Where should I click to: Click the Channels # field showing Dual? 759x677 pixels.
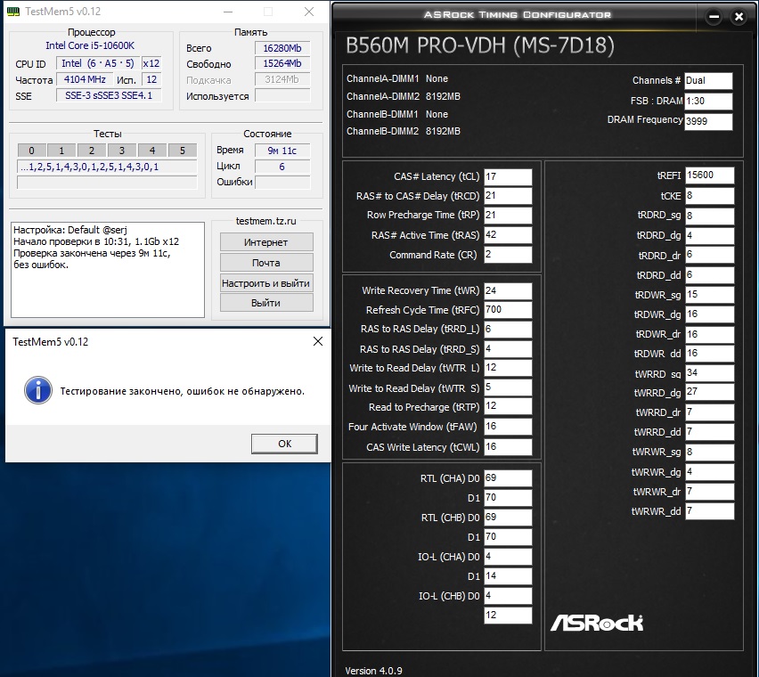[x=708, y=81]
